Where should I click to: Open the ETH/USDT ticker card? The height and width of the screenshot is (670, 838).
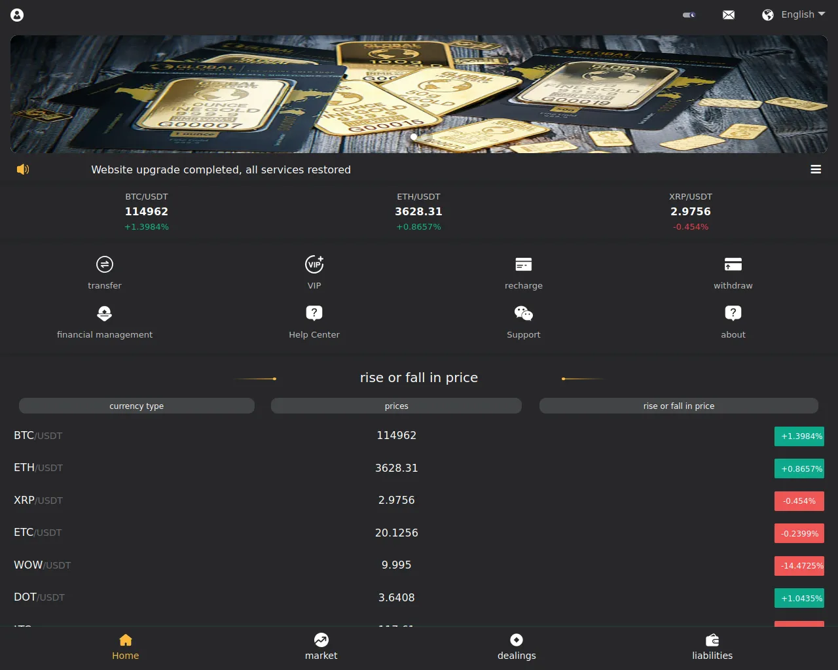(x=419, y=211)
